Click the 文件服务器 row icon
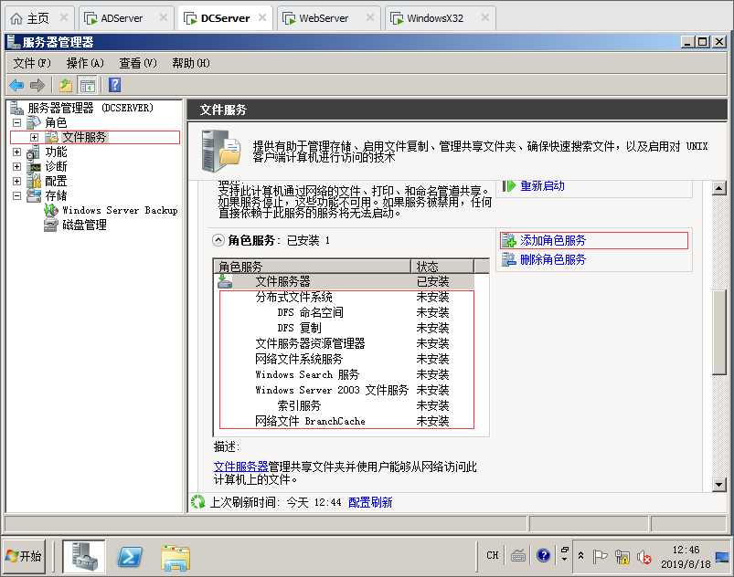This screenshot has width=734, height=577. tap(225, 281)
